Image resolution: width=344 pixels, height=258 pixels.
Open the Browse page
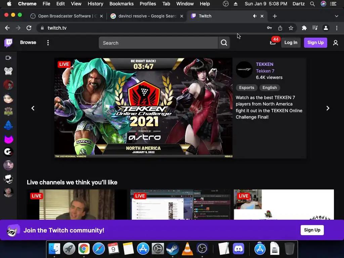click(x=28, y=42)
